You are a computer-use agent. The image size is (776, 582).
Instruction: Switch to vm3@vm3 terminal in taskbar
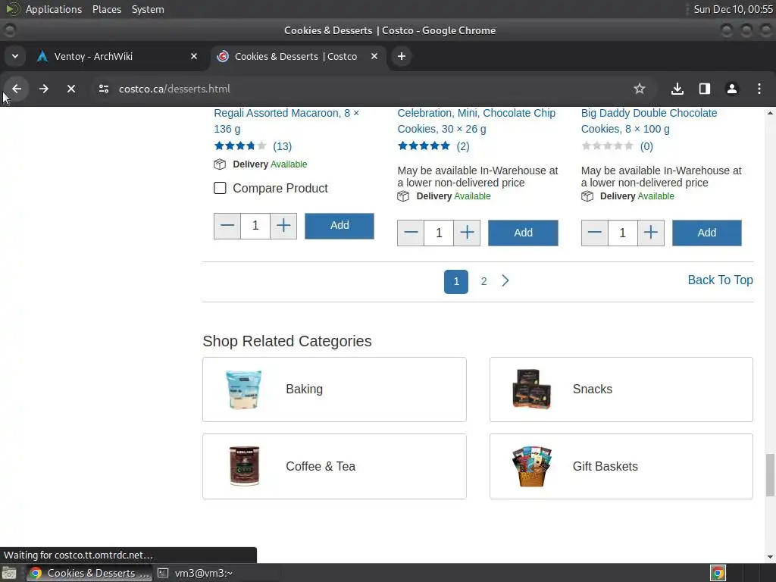pyautogui.click(x=196, y=573)
